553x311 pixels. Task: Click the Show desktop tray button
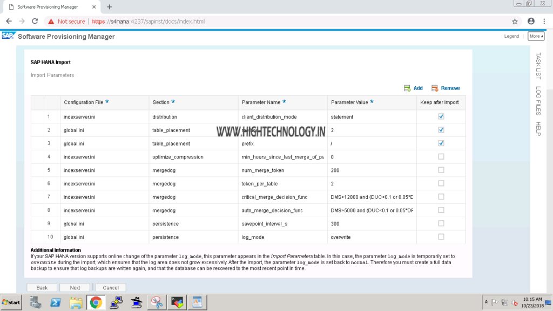point(549,302)
